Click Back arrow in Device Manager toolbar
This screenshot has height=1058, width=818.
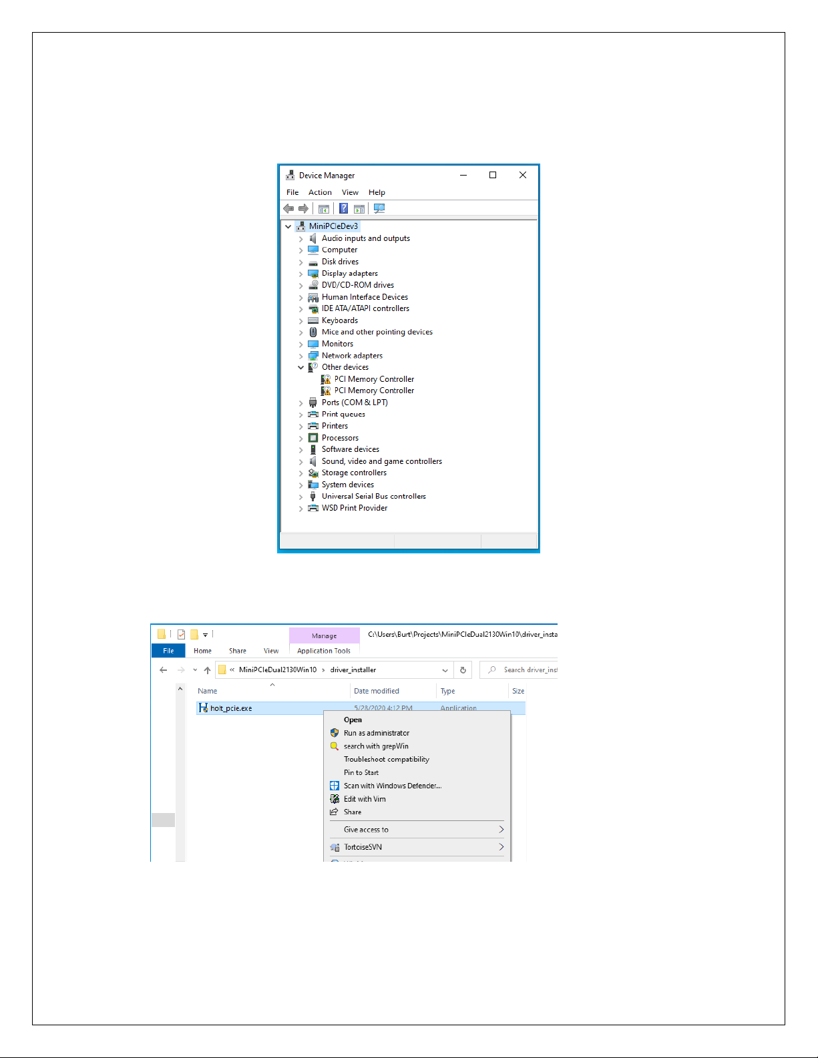[x=288, y=209]
